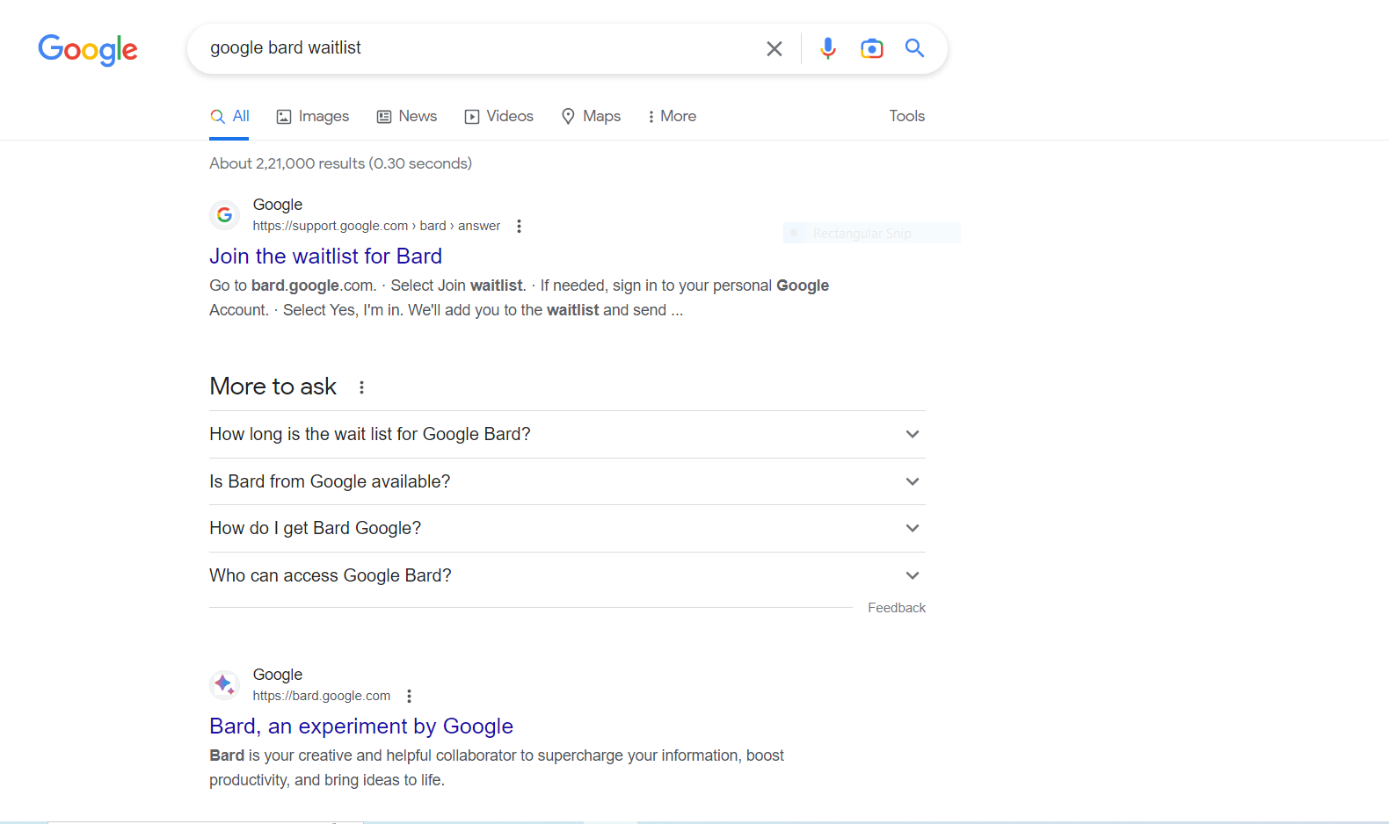Clear the search box with X
Image resolution: width=1389 pixels, height=824 pixels.
click(774, 48)
